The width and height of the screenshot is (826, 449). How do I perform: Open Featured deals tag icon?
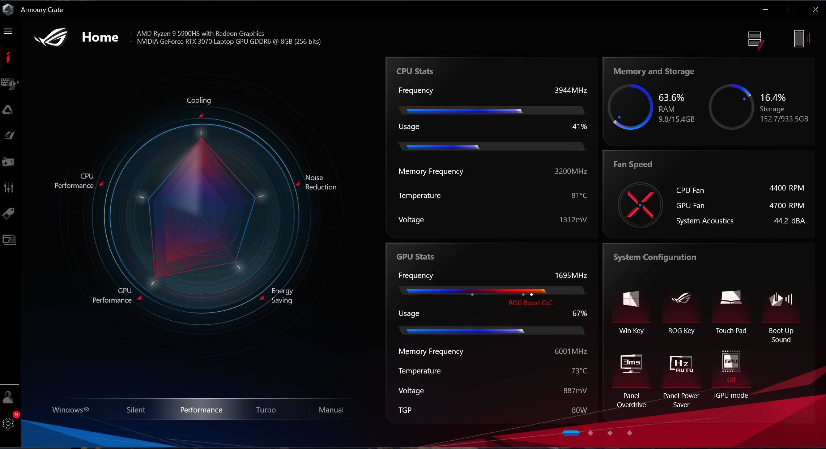click(8, 214)
